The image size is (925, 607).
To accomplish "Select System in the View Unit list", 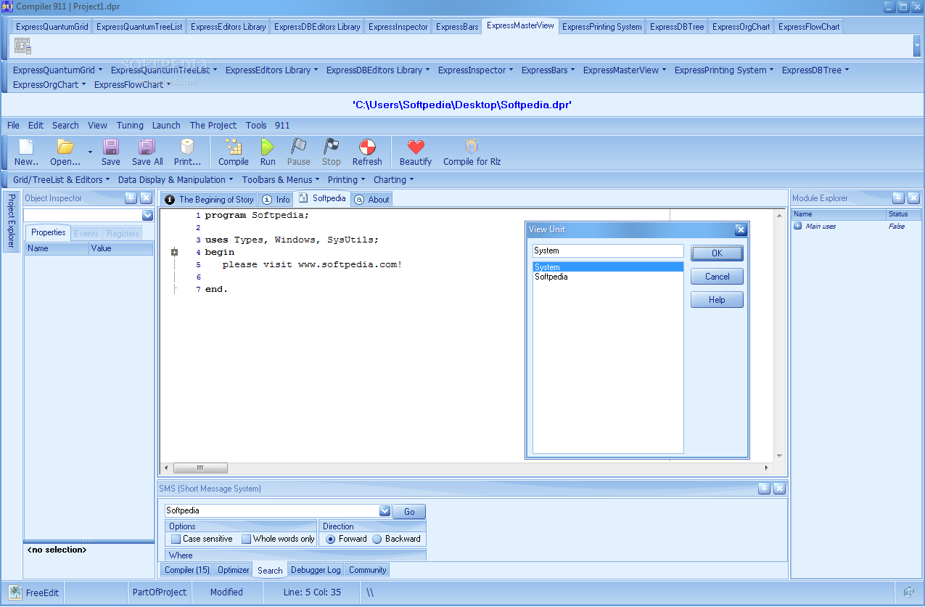I will tap(608, 267).
